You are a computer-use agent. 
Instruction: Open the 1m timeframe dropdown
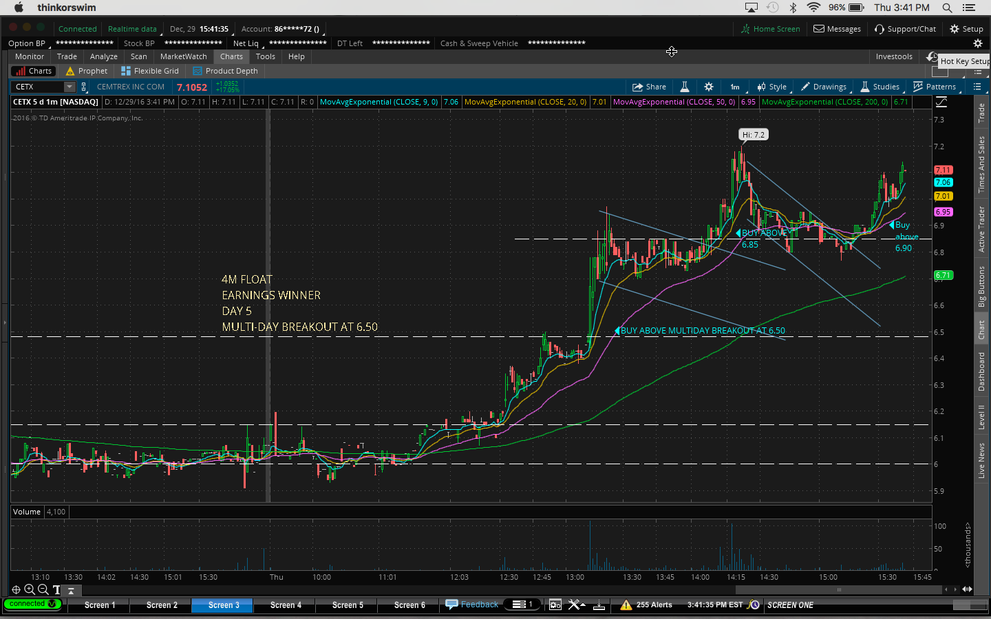[x=735, y=87]
